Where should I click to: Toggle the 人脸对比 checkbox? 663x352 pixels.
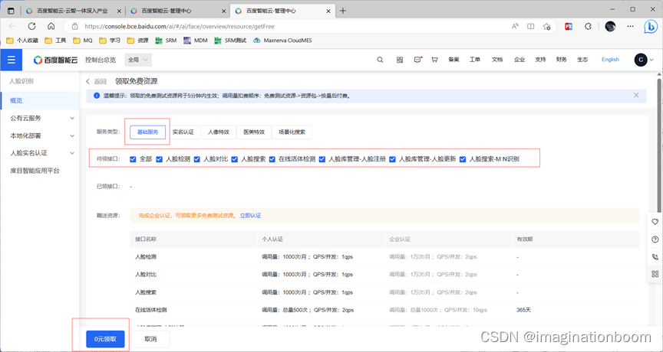(196, 159)
